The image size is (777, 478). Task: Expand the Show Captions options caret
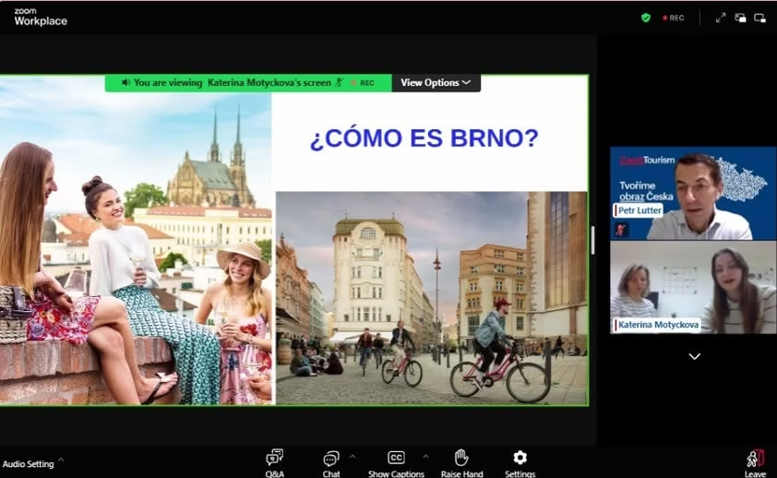(x=425, y=456)
